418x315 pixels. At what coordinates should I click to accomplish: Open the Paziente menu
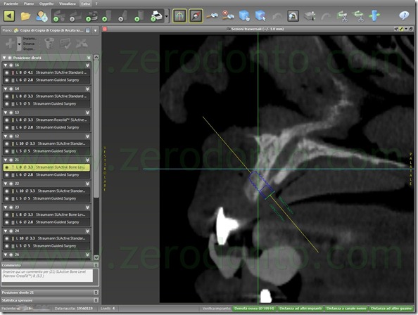coord(11,4)
